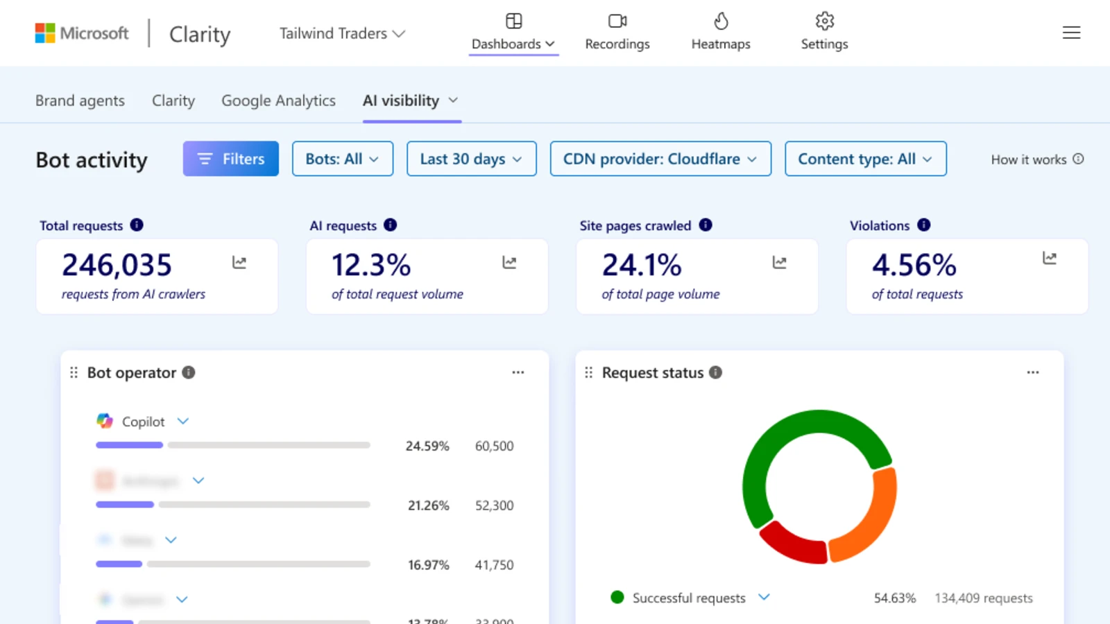Grab the Request status drag handle
This screenshot has width=1110, height=624.
[589, 372]
